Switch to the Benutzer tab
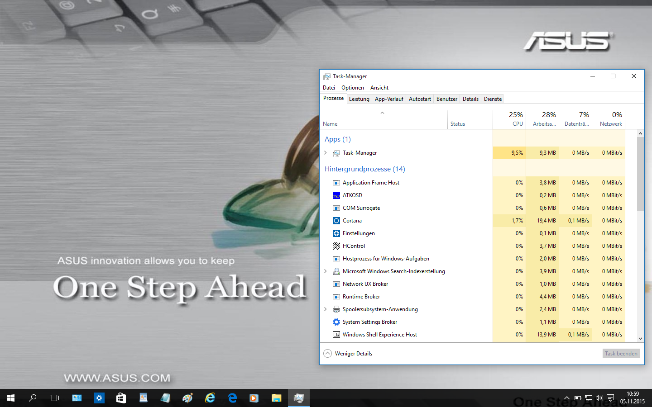The height and width of the screenshot is (407, 652). pyautogui.click(x=447, y=99)
